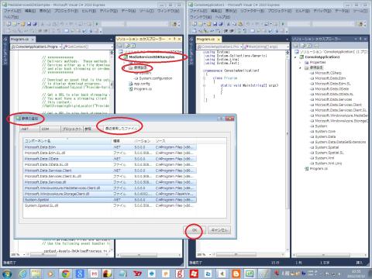Open zoom percentage dropdown in left editor
The image size is (372, 279).
[x=24, y=255]
